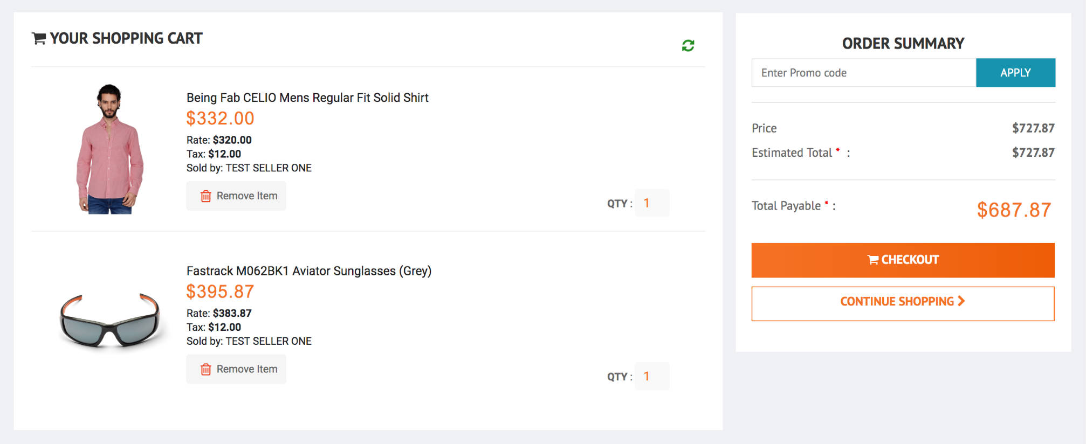The height and width of the screenshot is (444, 1086).
Task: Click the cart icon on Checkout button
Action: [x=873, y=260]
